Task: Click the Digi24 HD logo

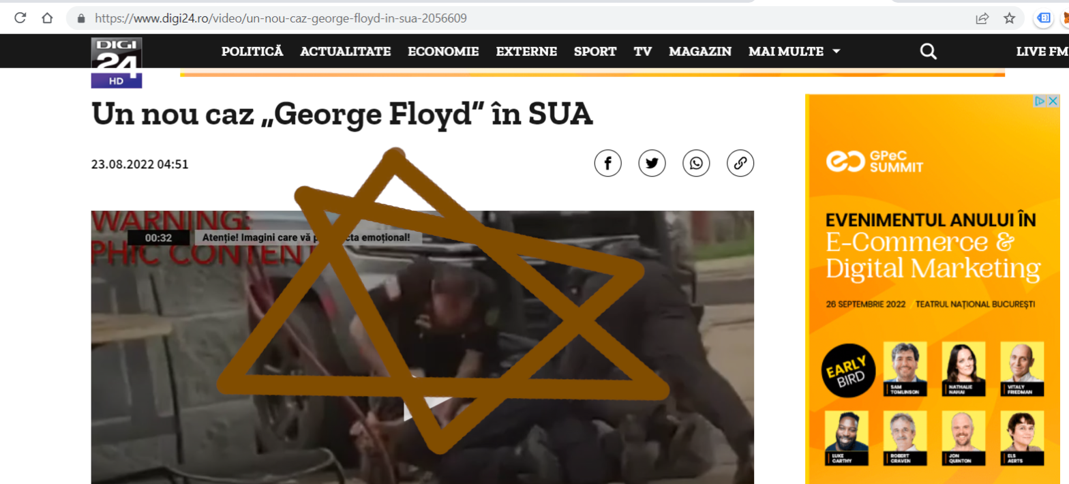Action: pyautogui.click(x=117, y=63)
